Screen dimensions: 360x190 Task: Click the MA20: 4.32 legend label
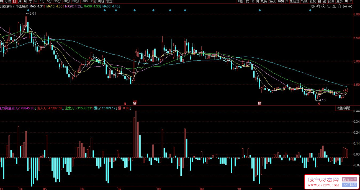74,6
